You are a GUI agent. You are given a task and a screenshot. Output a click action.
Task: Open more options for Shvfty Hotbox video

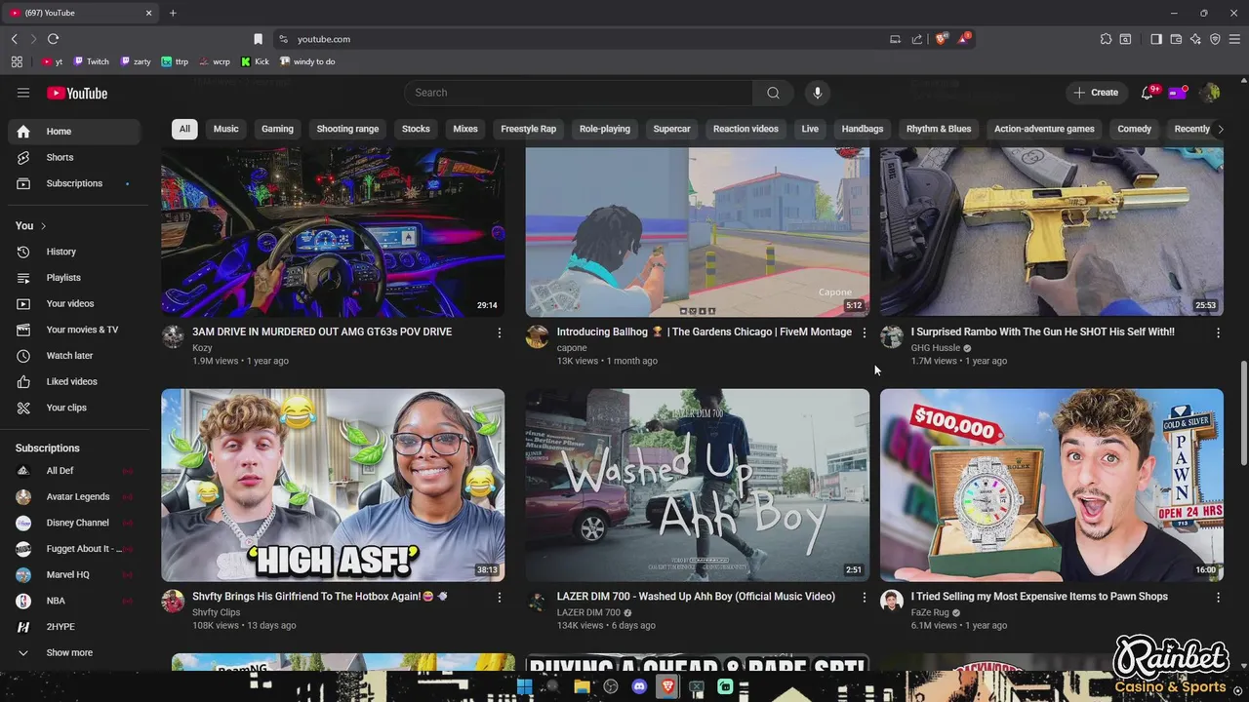point(500,597)
